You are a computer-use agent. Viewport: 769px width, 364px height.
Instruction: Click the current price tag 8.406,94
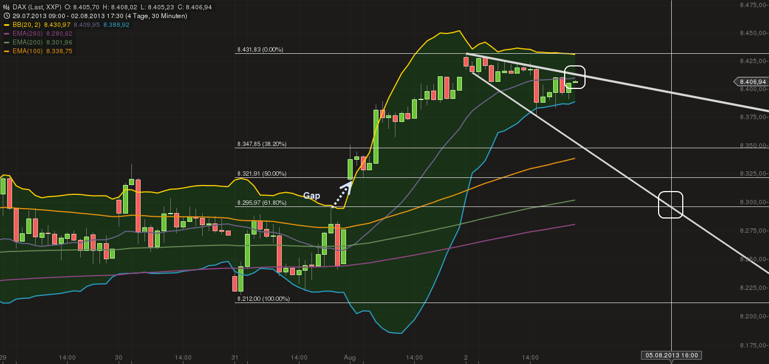[x=753, y=81]
